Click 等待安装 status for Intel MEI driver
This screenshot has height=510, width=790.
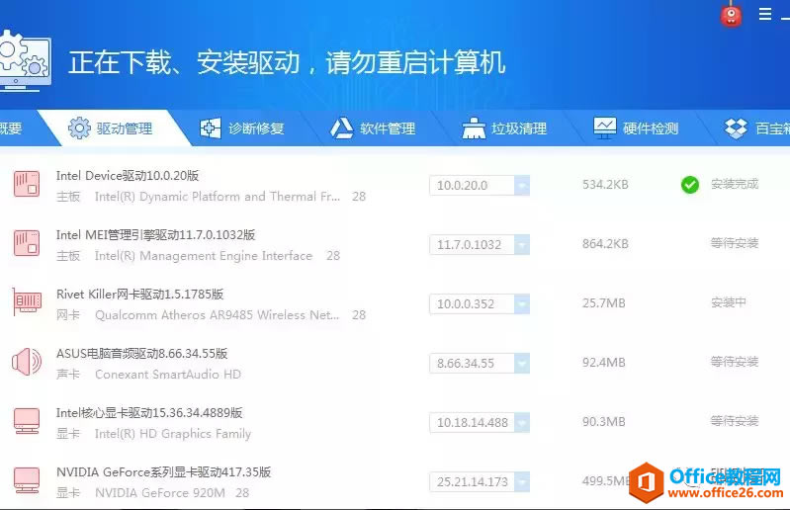point(735,243)
